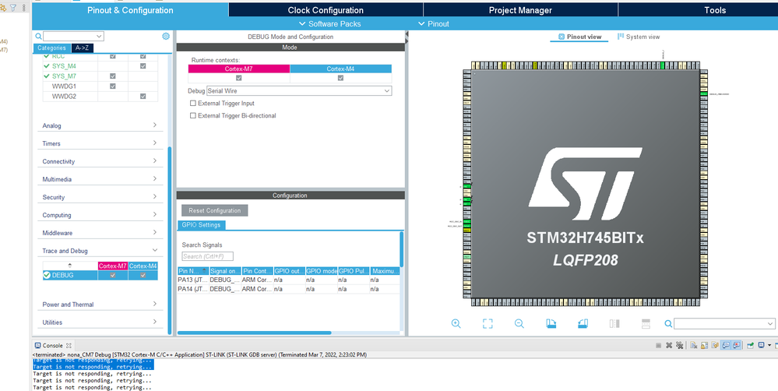Toggle the WWDG1 Cortex-M7 checkbox
The image size is (778, 391).
[113, 86]
